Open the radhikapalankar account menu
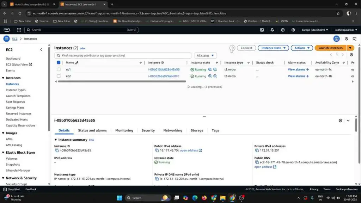The image size is (361, 203). (x=346, y=30)
